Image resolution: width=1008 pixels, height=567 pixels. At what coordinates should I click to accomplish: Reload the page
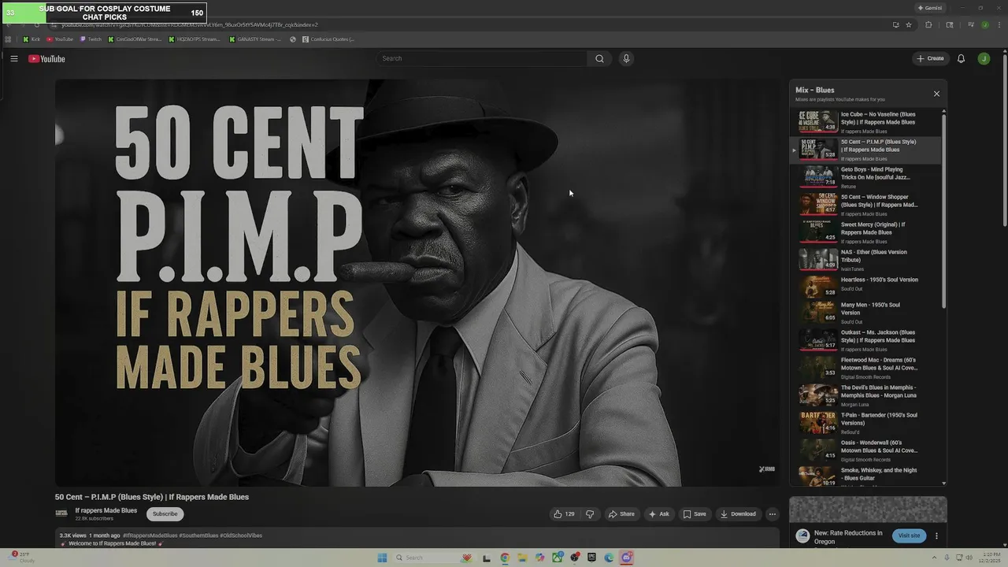tap(36, 24)
